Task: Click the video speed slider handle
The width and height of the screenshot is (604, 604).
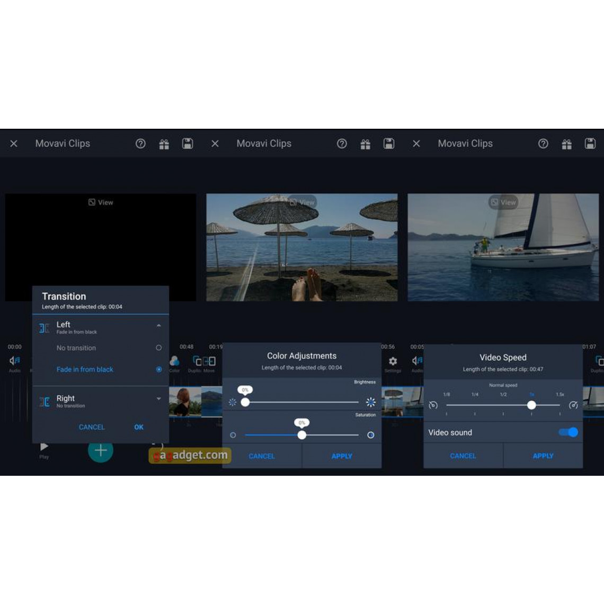Action: tap(531, 405)
